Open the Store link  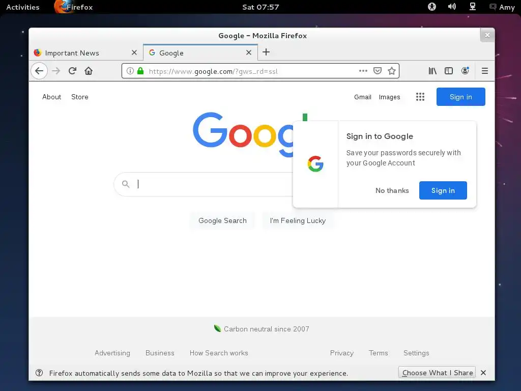click(x=80, y=97)
